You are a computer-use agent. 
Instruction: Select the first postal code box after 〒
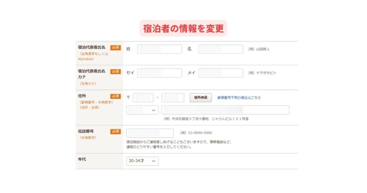[143, 98]
